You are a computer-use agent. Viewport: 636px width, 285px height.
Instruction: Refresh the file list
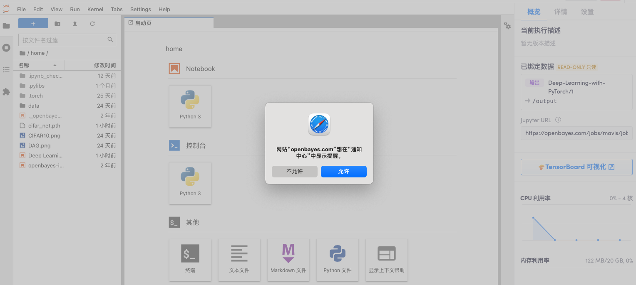coord(92,24)
